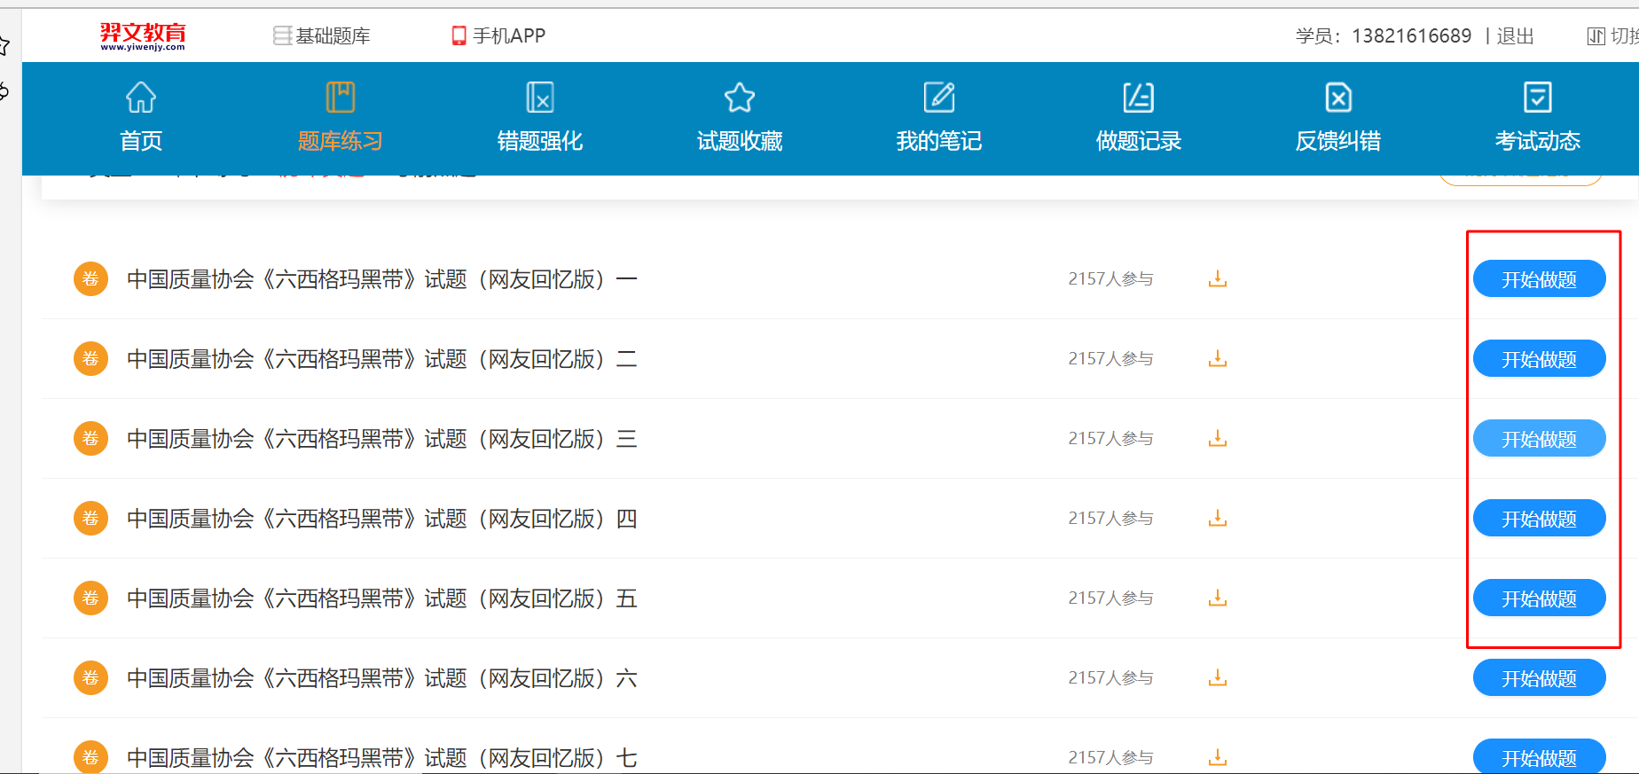Click the 试题收藏 star icon
The height and width of the screenshot is (774, 1639).
tap(739, 98)
